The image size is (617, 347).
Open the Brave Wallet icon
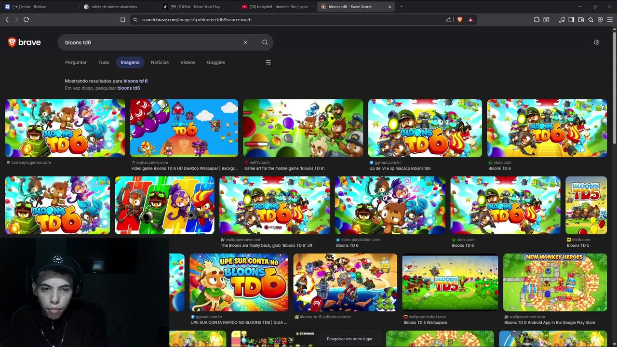coord(581,20)
